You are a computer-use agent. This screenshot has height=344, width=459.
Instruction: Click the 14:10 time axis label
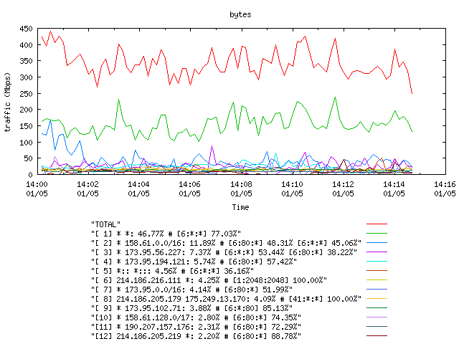tap(292, 184)
